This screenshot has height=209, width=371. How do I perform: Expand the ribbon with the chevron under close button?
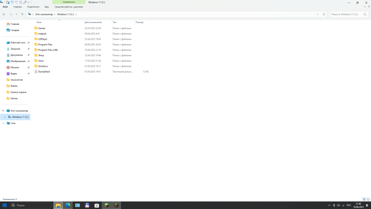pyautogui.click(x=365, y=7)
